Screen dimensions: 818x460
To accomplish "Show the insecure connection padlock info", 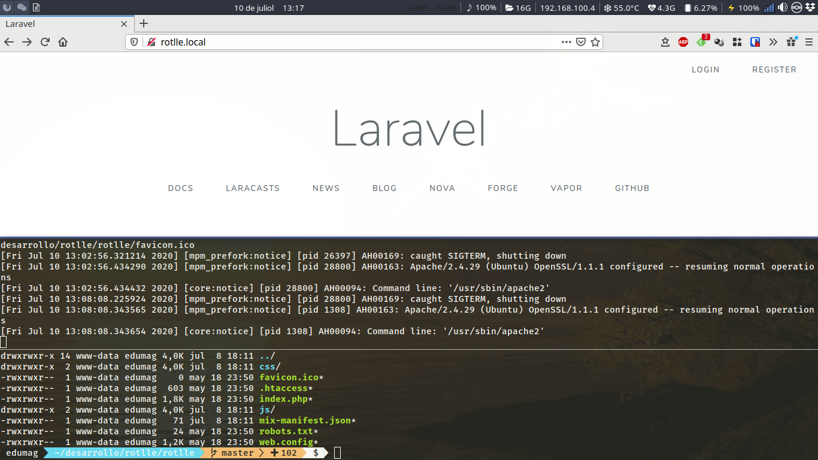I will (151, 42).
